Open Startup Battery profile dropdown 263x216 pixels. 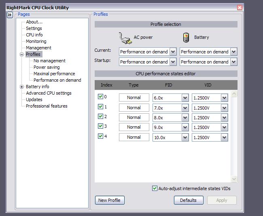coord(233,62)
